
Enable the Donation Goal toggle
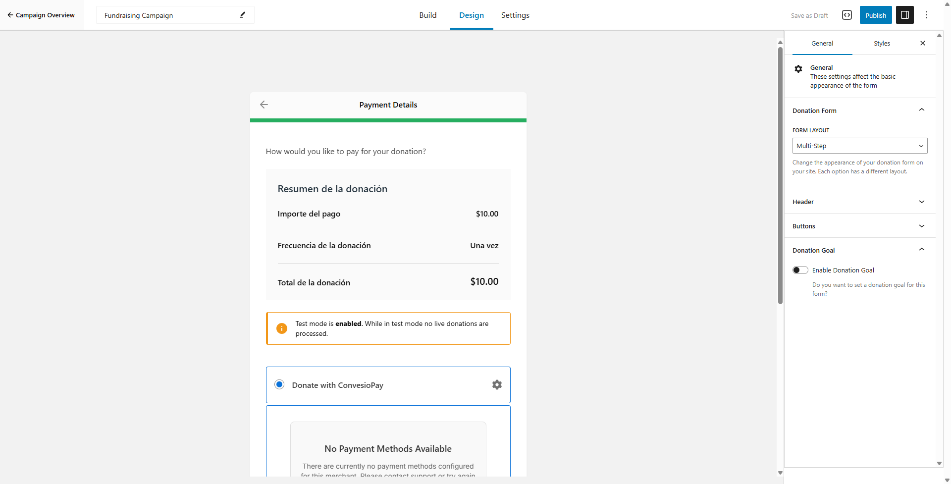800,270
